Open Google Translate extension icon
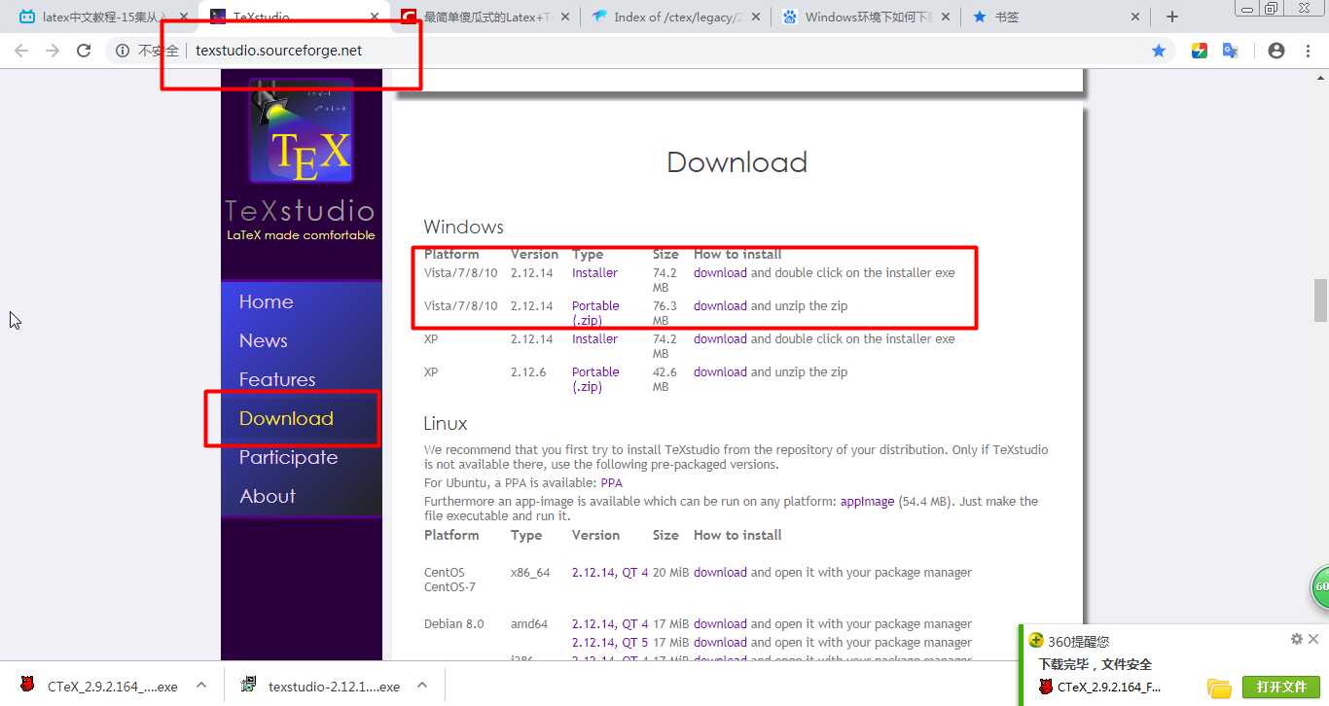 coord(1230,51)
